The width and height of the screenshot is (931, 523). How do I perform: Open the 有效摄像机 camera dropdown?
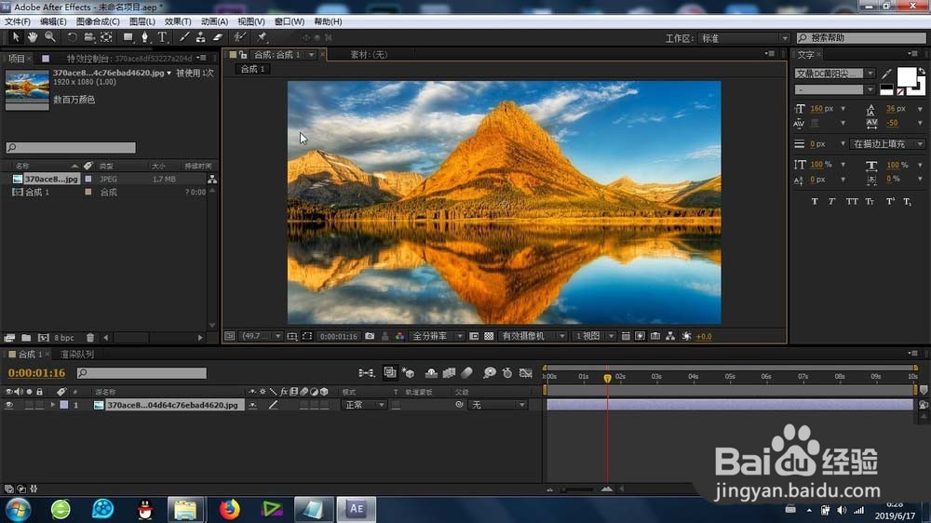[533, 336]
